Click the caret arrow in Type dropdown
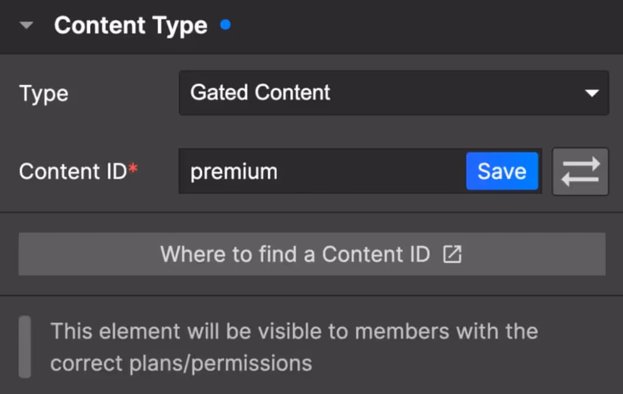The width and height of the screenshot is (623, 394). [591, 94]
